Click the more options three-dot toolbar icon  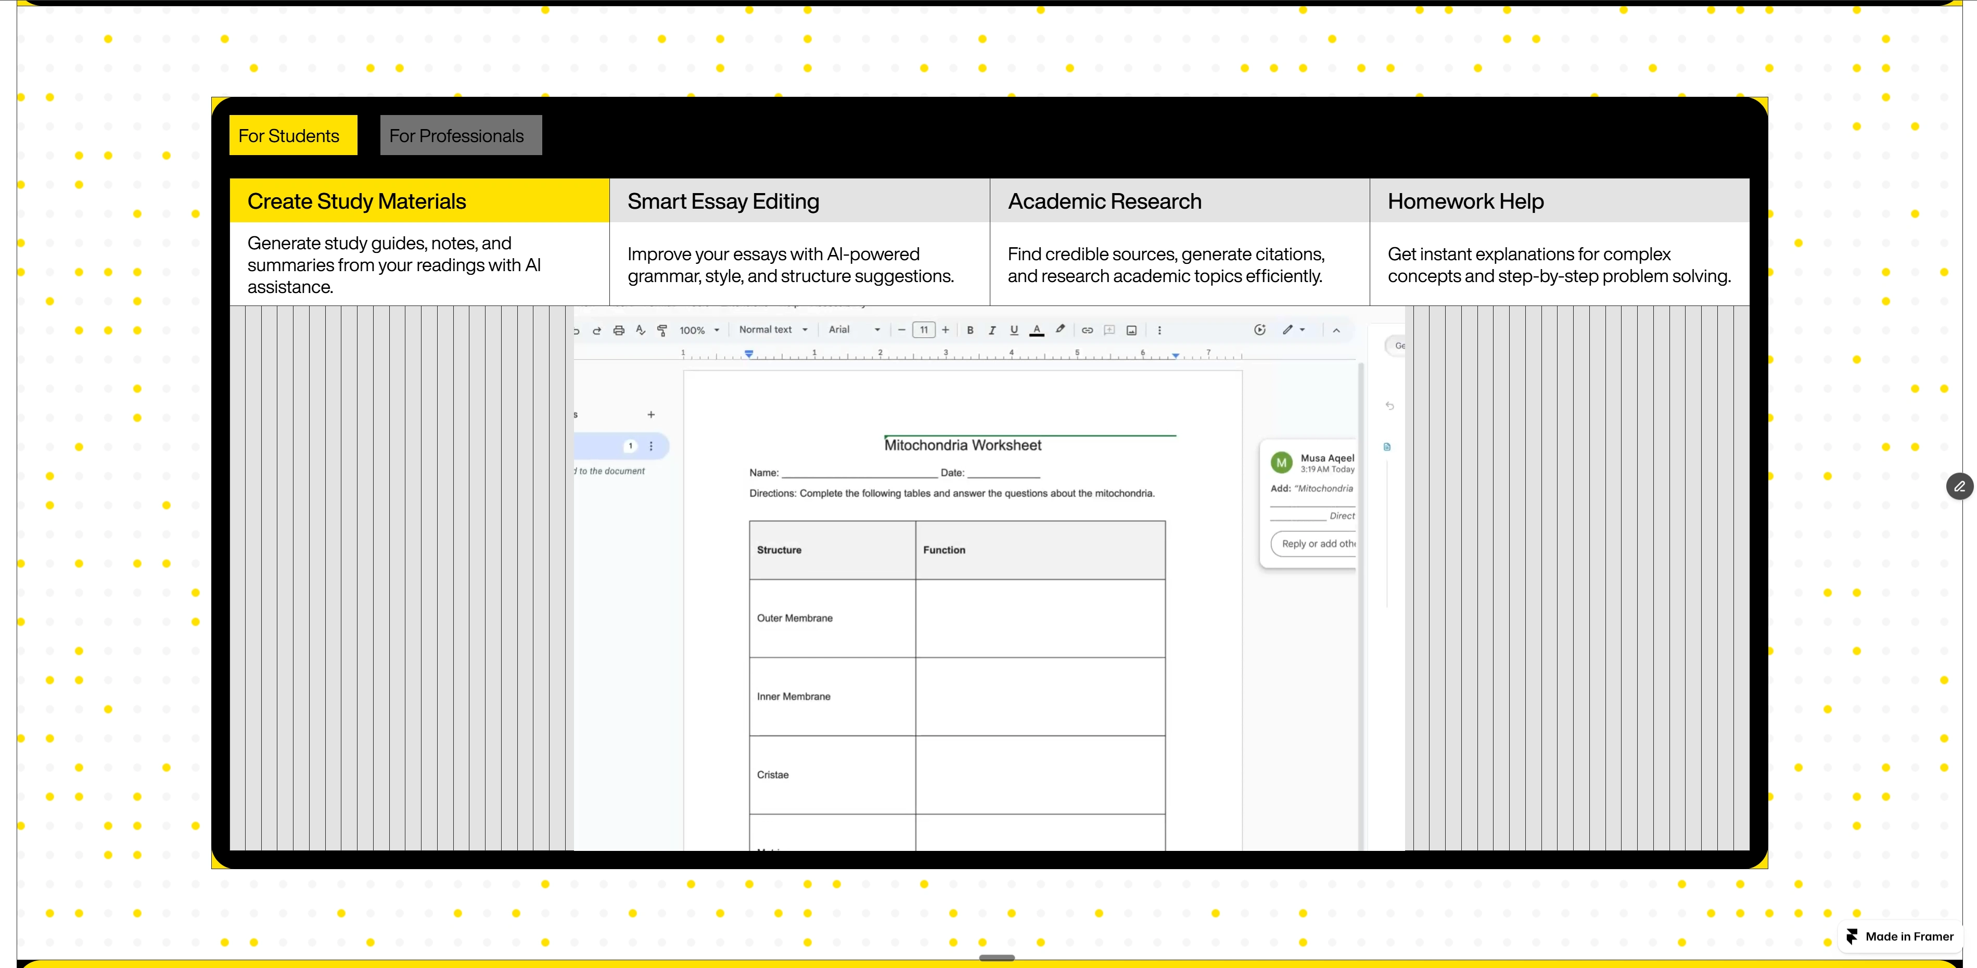click(1159, 330)
